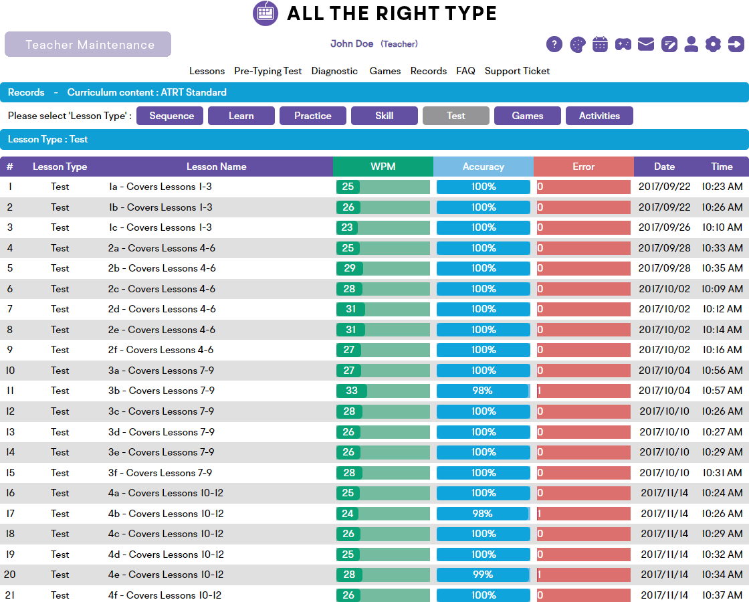
Task: Click '2d - Covers Lessons 4-6'
Action: [161, 309]
